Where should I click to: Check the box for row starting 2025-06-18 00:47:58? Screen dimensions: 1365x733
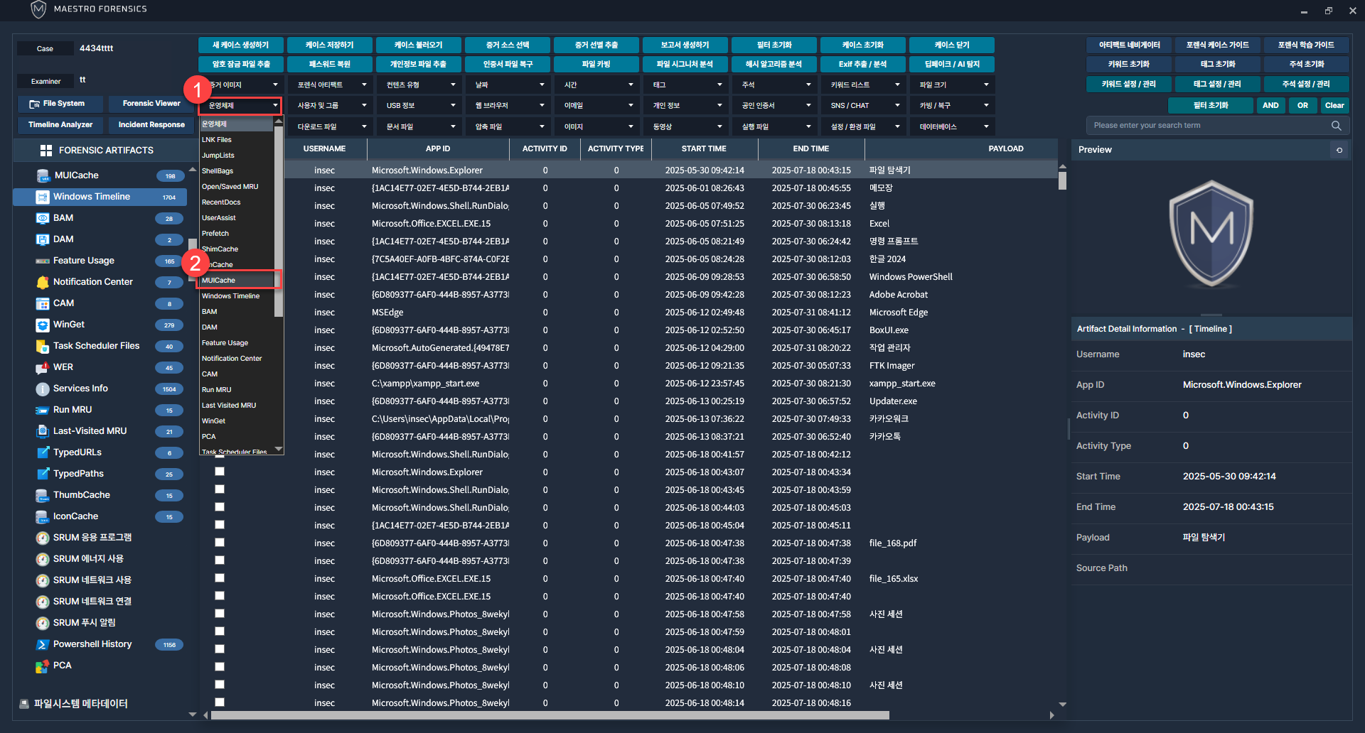(x=220, y=614)
